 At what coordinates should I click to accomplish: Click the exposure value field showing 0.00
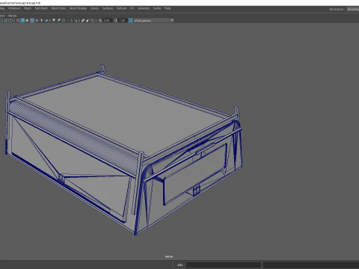click(x=107, y=20)
